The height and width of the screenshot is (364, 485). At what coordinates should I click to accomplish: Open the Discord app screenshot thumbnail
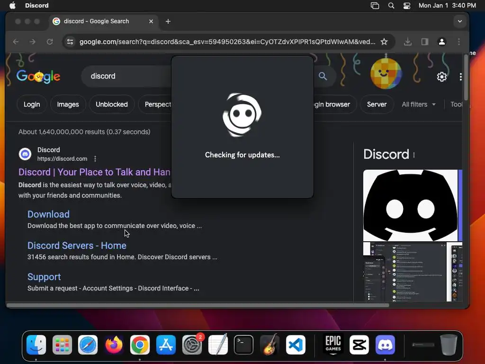[x=405, y=272]
